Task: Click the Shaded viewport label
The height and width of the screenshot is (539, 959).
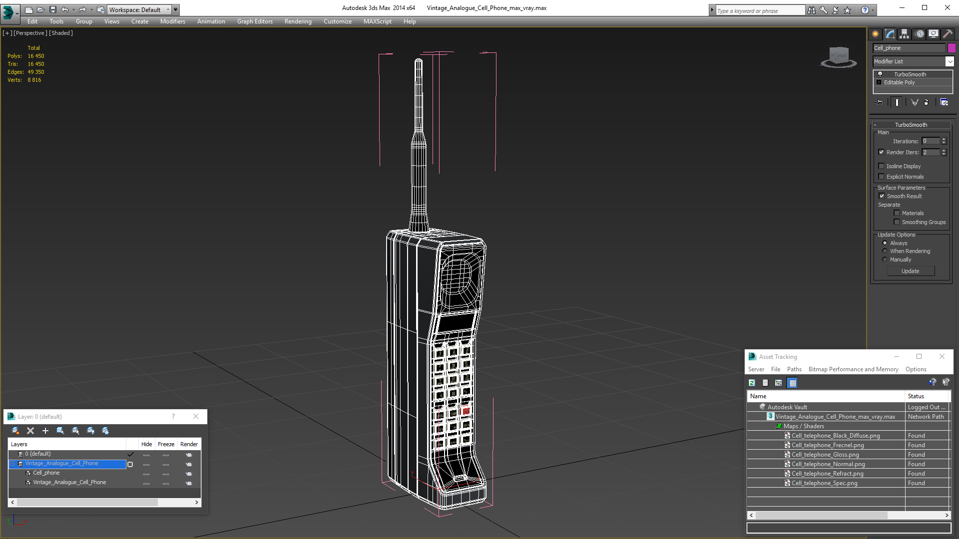Action: click(61, 33)
